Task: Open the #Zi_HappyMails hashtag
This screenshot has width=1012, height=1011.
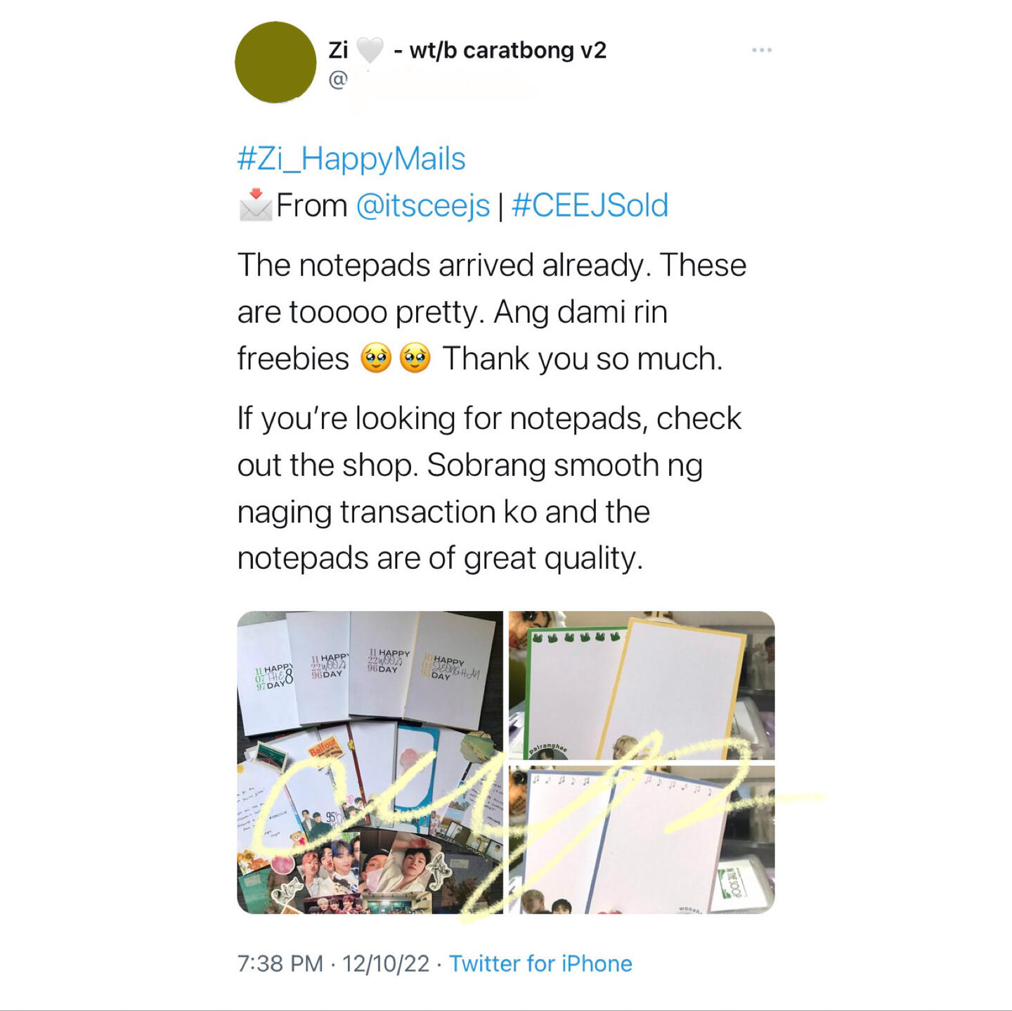Action: click(x=351, y=159)
